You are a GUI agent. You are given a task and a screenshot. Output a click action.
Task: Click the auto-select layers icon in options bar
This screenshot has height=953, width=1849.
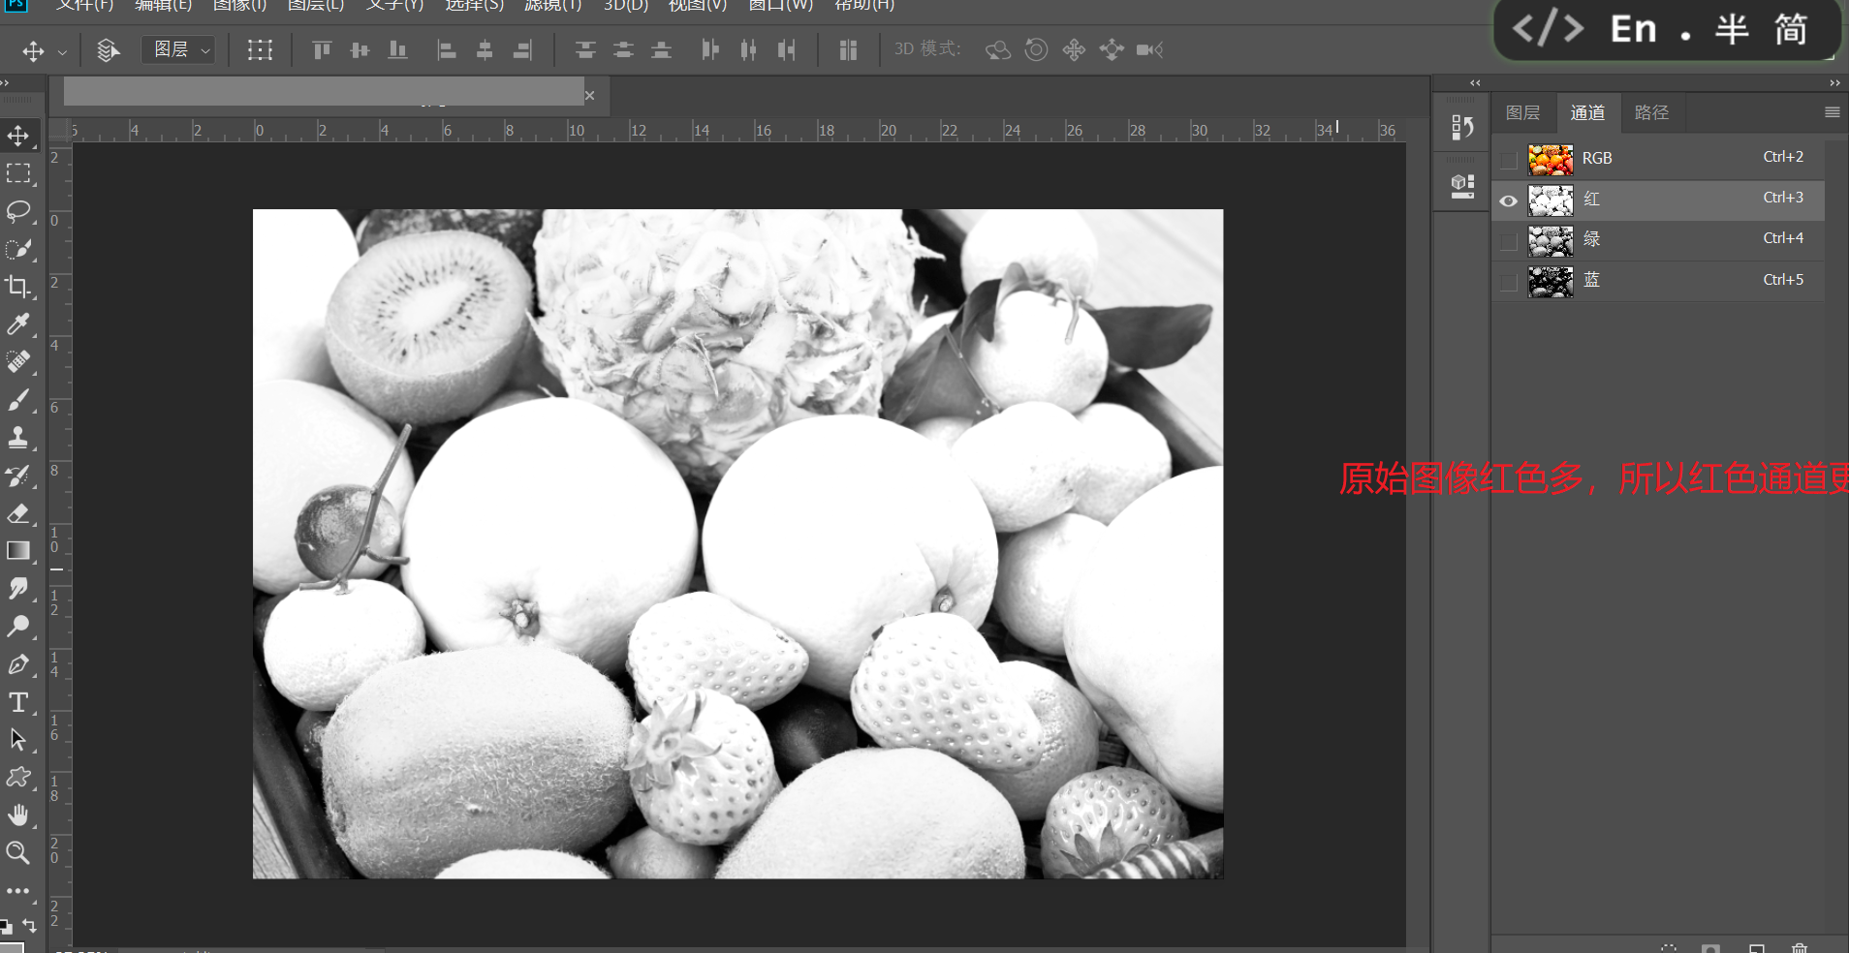coord(109,49)
